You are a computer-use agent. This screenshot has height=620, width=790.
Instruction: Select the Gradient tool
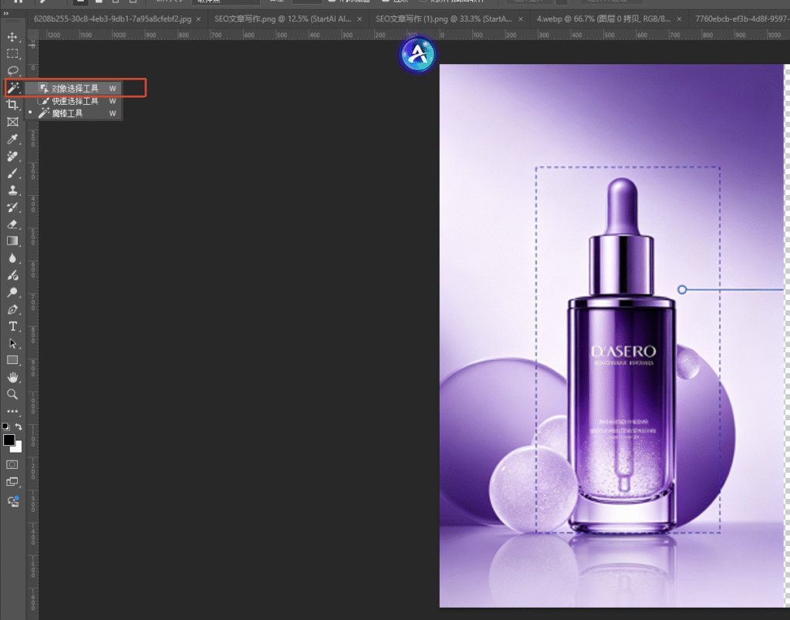tap(12, 241)
